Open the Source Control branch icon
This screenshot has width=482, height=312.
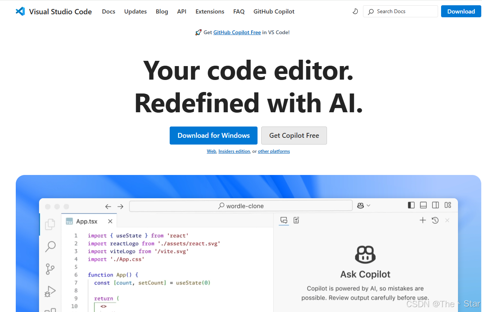click(x=50, y=269)
